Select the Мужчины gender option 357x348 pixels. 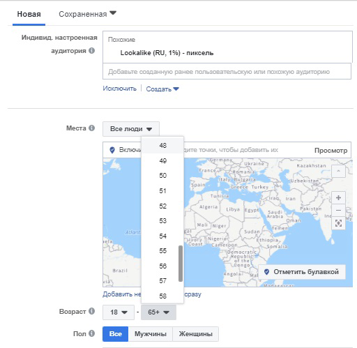coord(151,334)
